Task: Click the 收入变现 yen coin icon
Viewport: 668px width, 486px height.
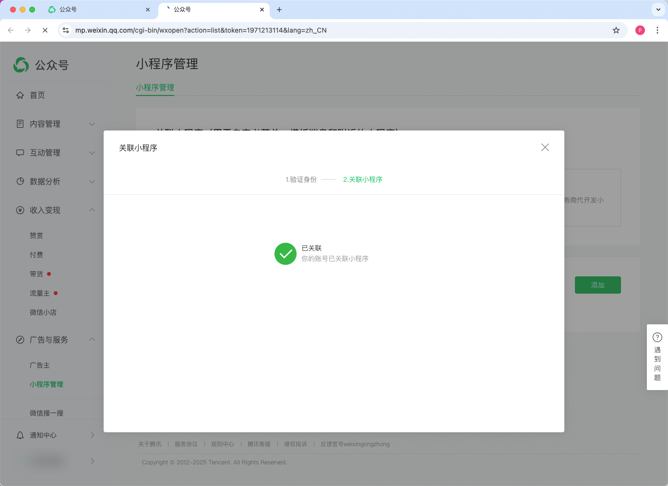Action: point(20,210)
